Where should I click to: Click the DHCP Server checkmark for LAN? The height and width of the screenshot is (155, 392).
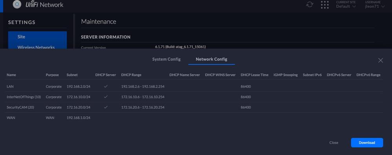click(x=106, y=86)
